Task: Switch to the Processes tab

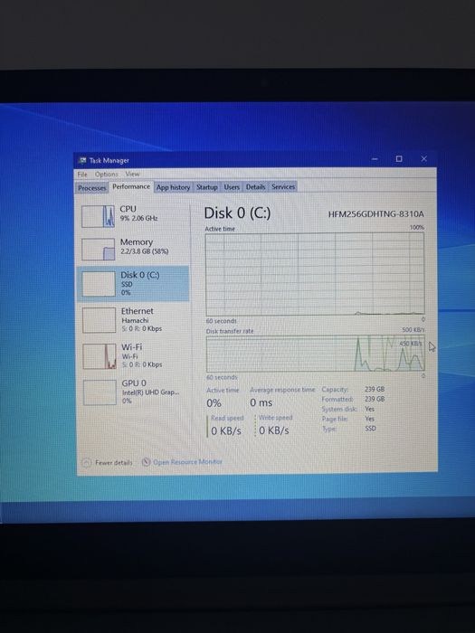Action: click(92, 188)
